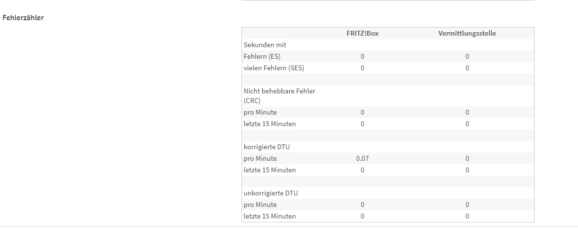Select FRITZ!Box CRC errors pro Minute value
The width and height of the screenshot is (578, 232).
pyautogui.click(x=362, y=112)
